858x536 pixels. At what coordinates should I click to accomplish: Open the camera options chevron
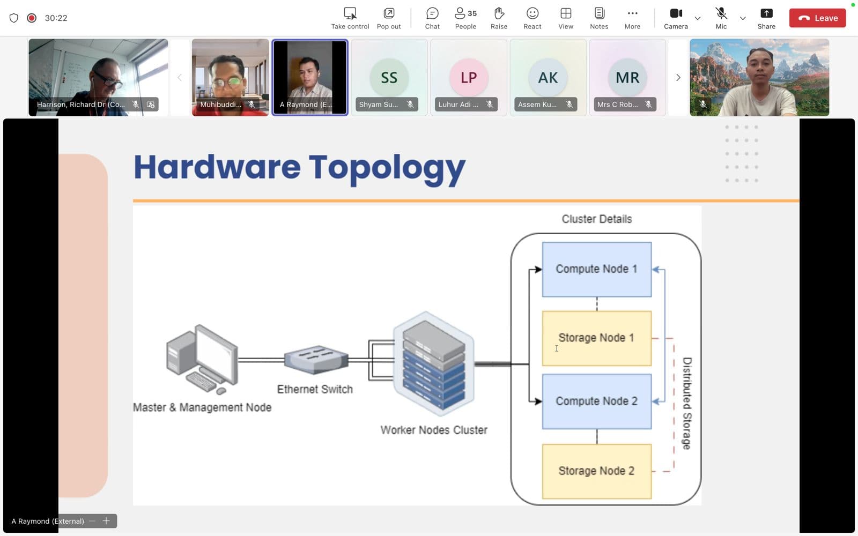click(698, 18)
